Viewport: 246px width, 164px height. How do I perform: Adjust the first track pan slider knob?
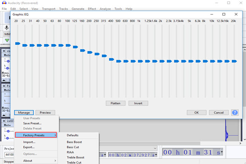click(x=8, y=68)
